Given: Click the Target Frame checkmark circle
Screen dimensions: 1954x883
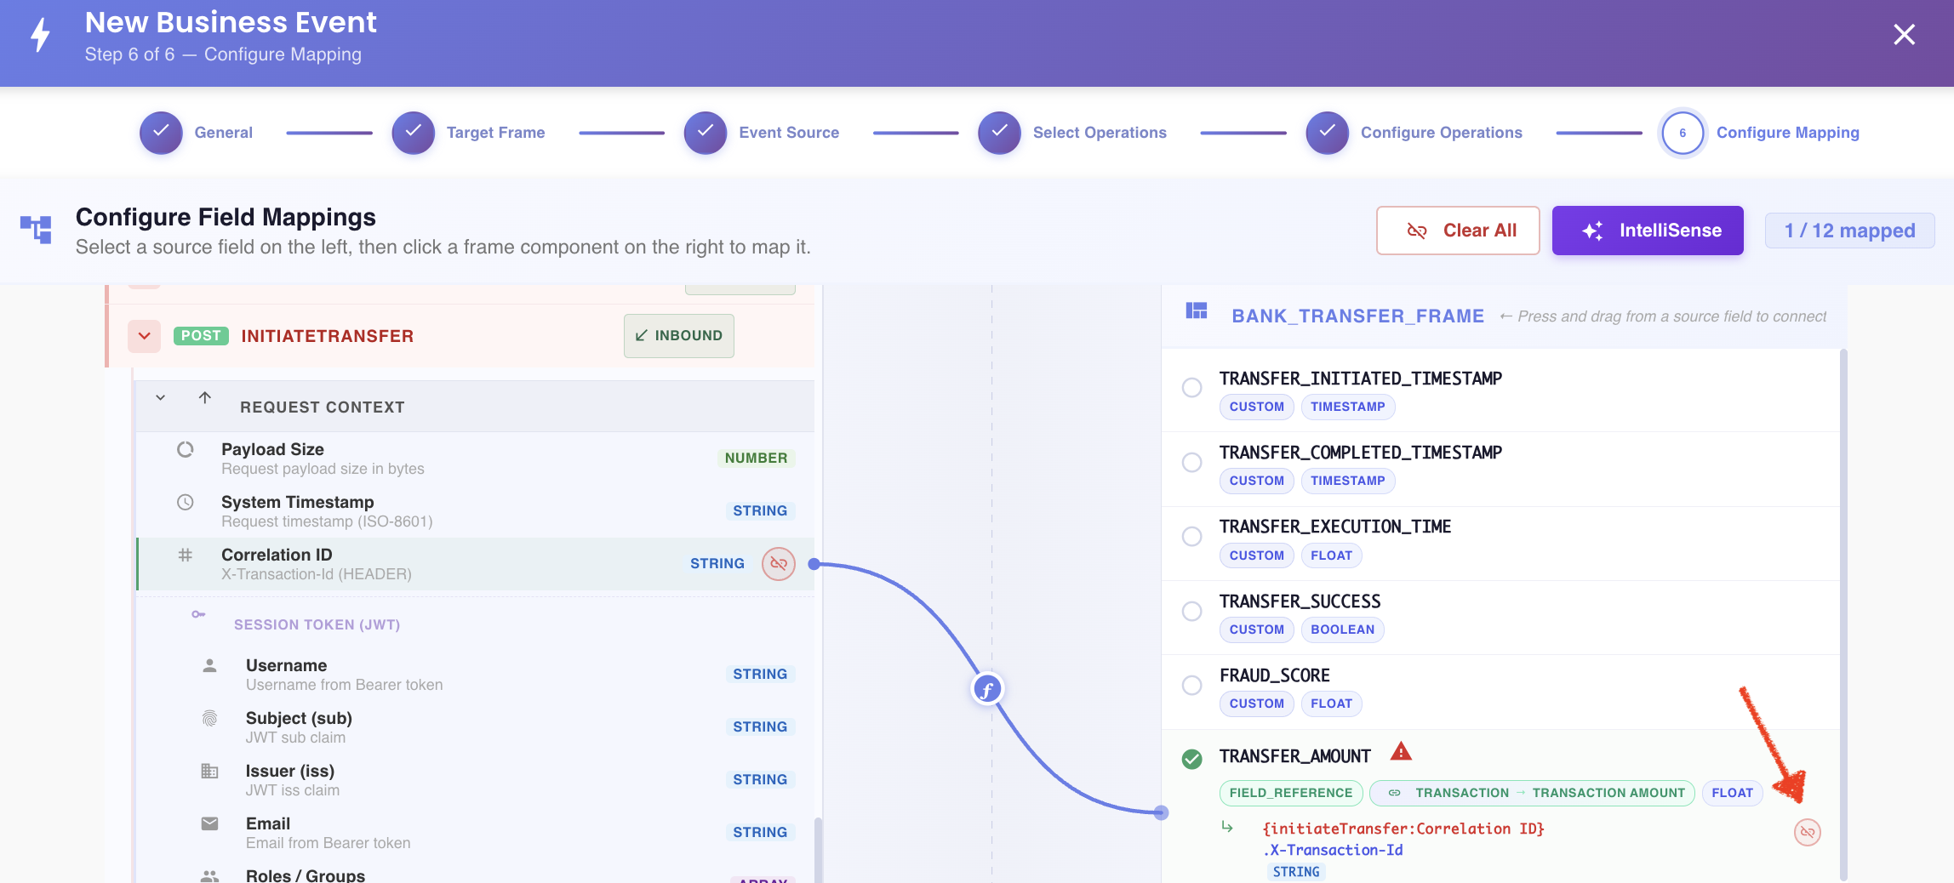Looking at the screenshot, I should tap(413, 133).
